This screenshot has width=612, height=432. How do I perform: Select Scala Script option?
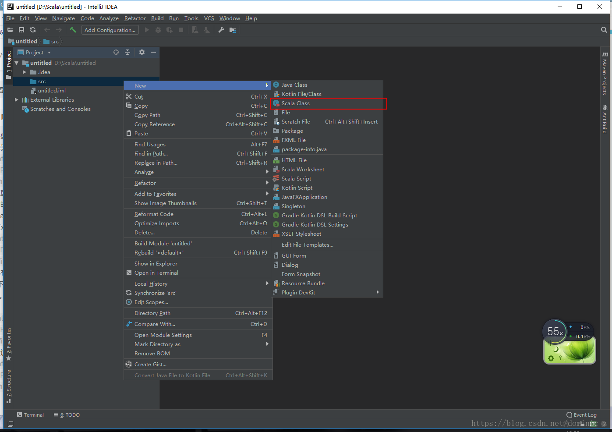(327, 179)
